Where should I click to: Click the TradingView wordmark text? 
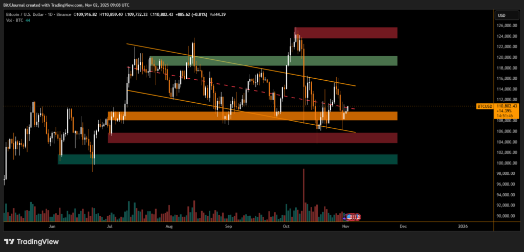(x=38, y=241)
